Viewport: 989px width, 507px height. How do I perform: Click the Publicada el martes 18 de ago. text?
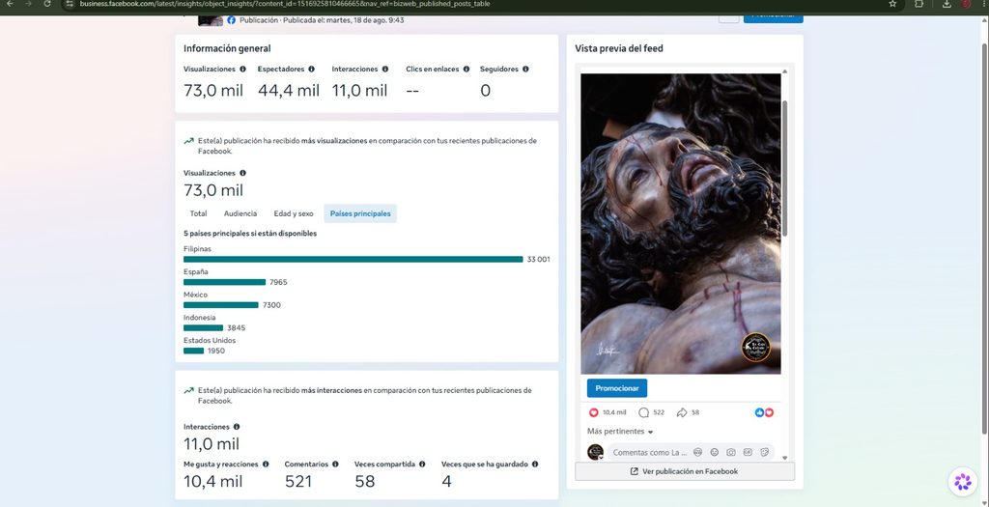(344, 20)
